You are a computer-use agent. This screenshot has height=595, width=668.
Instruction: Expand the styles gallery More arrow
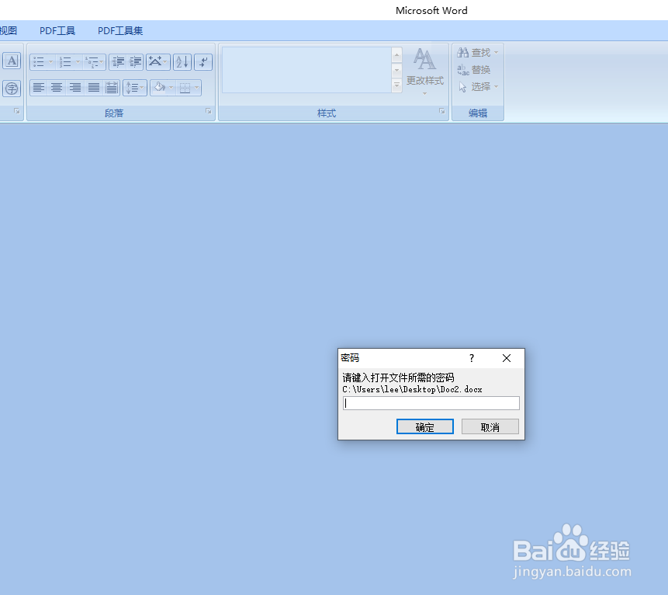[396, 85]
